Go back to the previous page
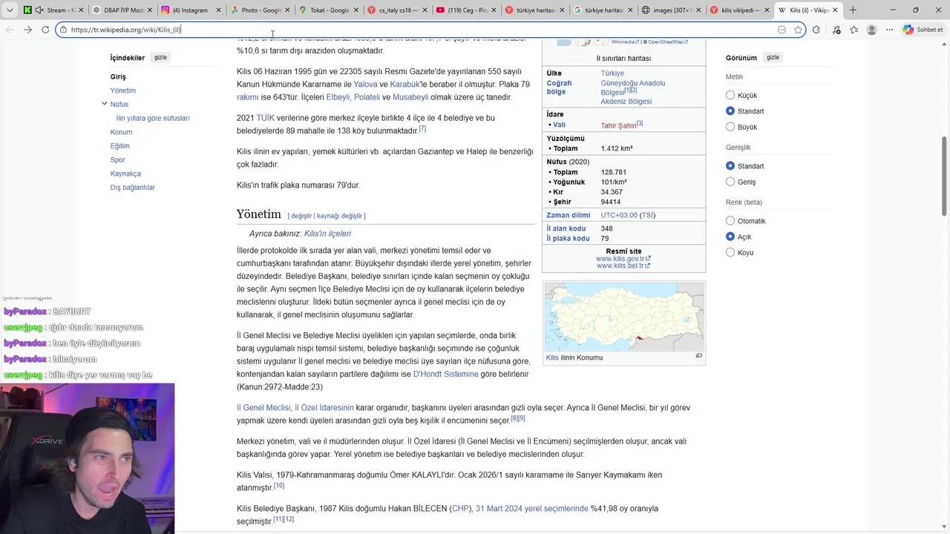950x534 pixels. pyautogui.click(x=10, y=30)
